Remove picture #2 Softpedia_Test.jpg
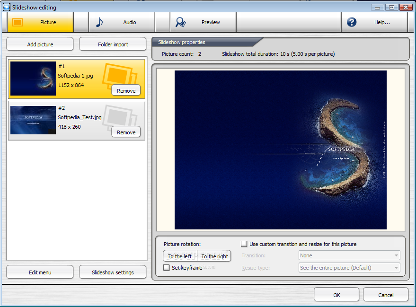The height and width of the screenshot is (307, 416). (x=126, y=132)
